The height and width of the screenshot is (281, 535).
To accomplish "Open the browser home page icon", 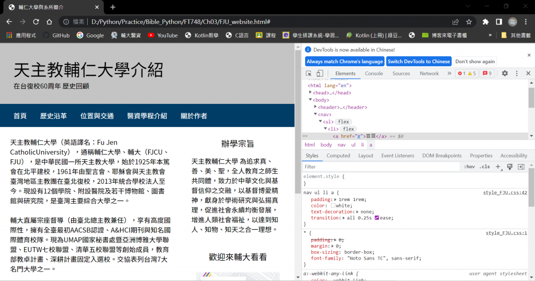I will [x=49, y=22].
